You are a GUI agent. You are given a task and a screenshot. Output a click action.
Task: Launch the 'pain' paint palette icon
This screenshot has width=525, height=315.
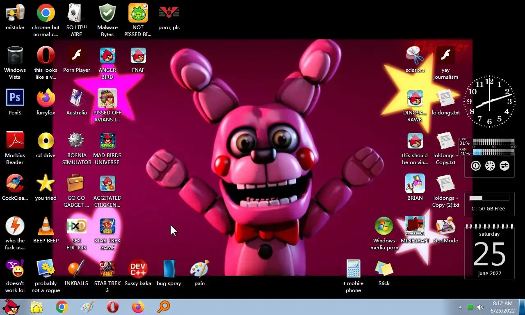click(x=199, y=269)
